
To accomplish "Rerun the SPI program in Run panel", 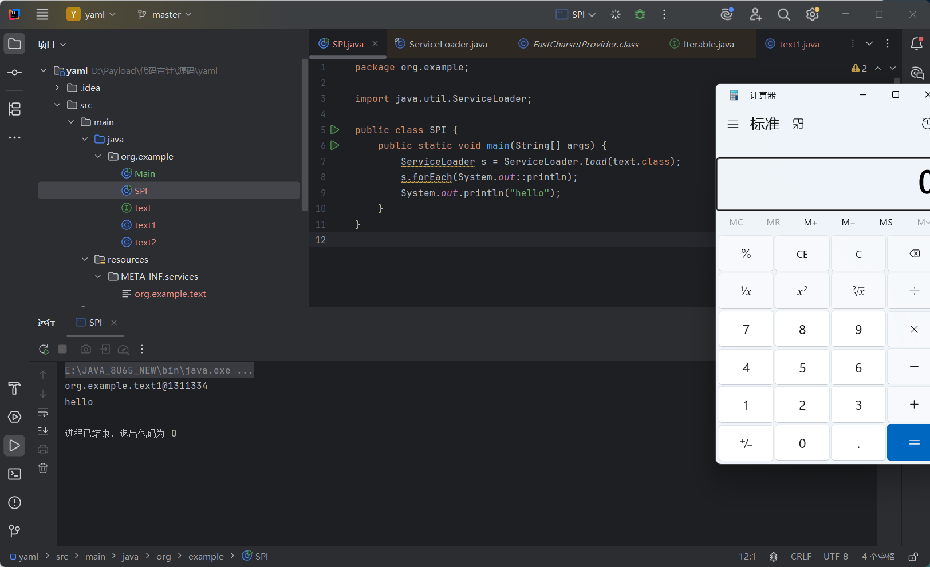I will pyautogui.click(x=44, y=349).
